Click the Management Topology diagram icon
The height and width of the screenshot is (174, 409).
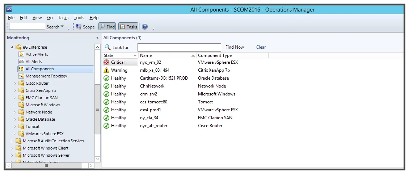pos(21,76)
